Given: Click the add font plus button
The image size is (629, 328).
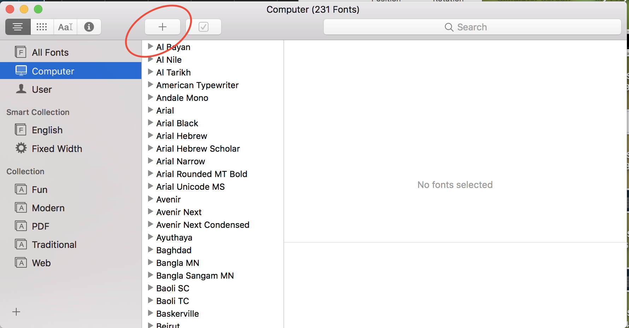Looking at the screenshot, I should pos(163,27).
